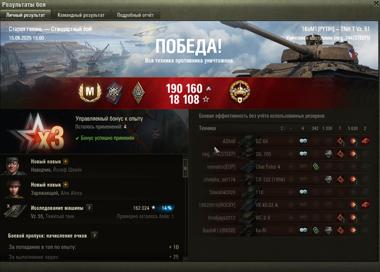Click player name BashiK13[RKSB] in the list
This screenshot has height=272, width=380.
pos(219,230)
